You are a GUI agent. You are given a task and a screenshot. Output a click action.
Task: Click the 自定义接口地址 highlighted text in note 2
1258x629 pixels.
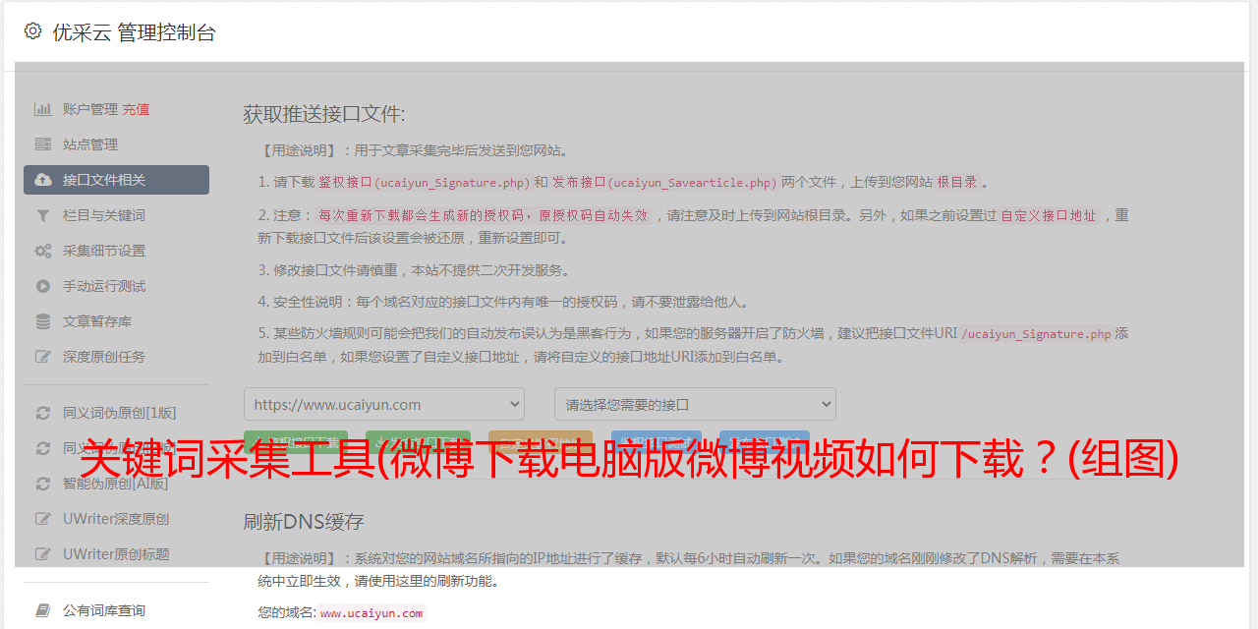coord(1048,215)
